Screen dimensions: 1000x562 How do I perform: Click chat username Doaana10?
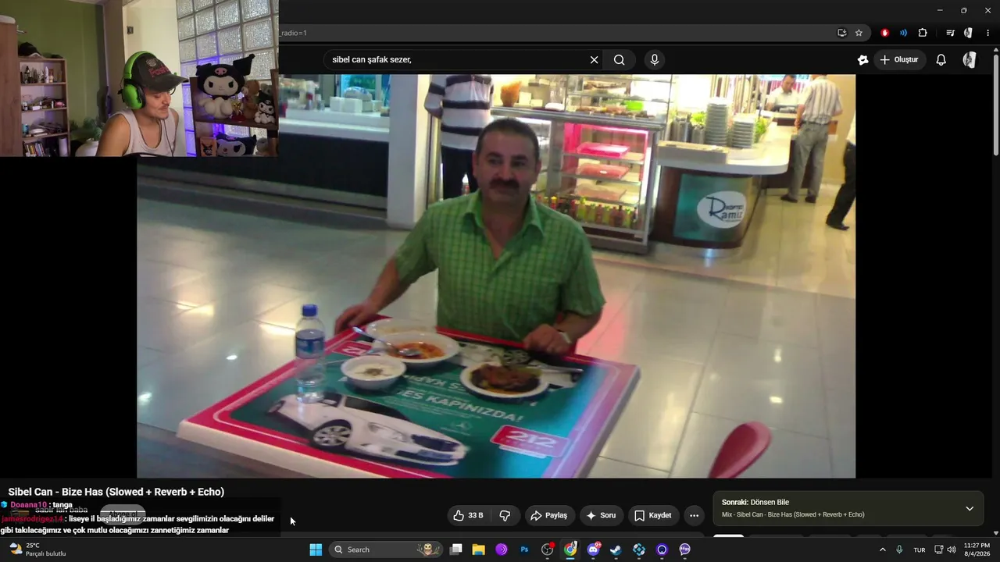coord(29,505)
